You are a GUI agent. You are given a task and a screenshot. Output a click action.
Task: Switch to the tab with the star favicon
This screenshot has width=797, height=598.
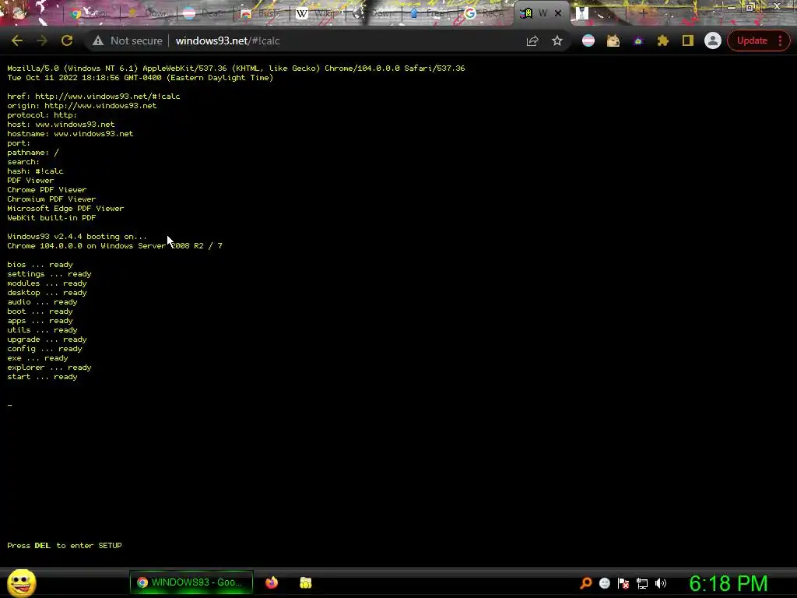(x=149, y=14)
